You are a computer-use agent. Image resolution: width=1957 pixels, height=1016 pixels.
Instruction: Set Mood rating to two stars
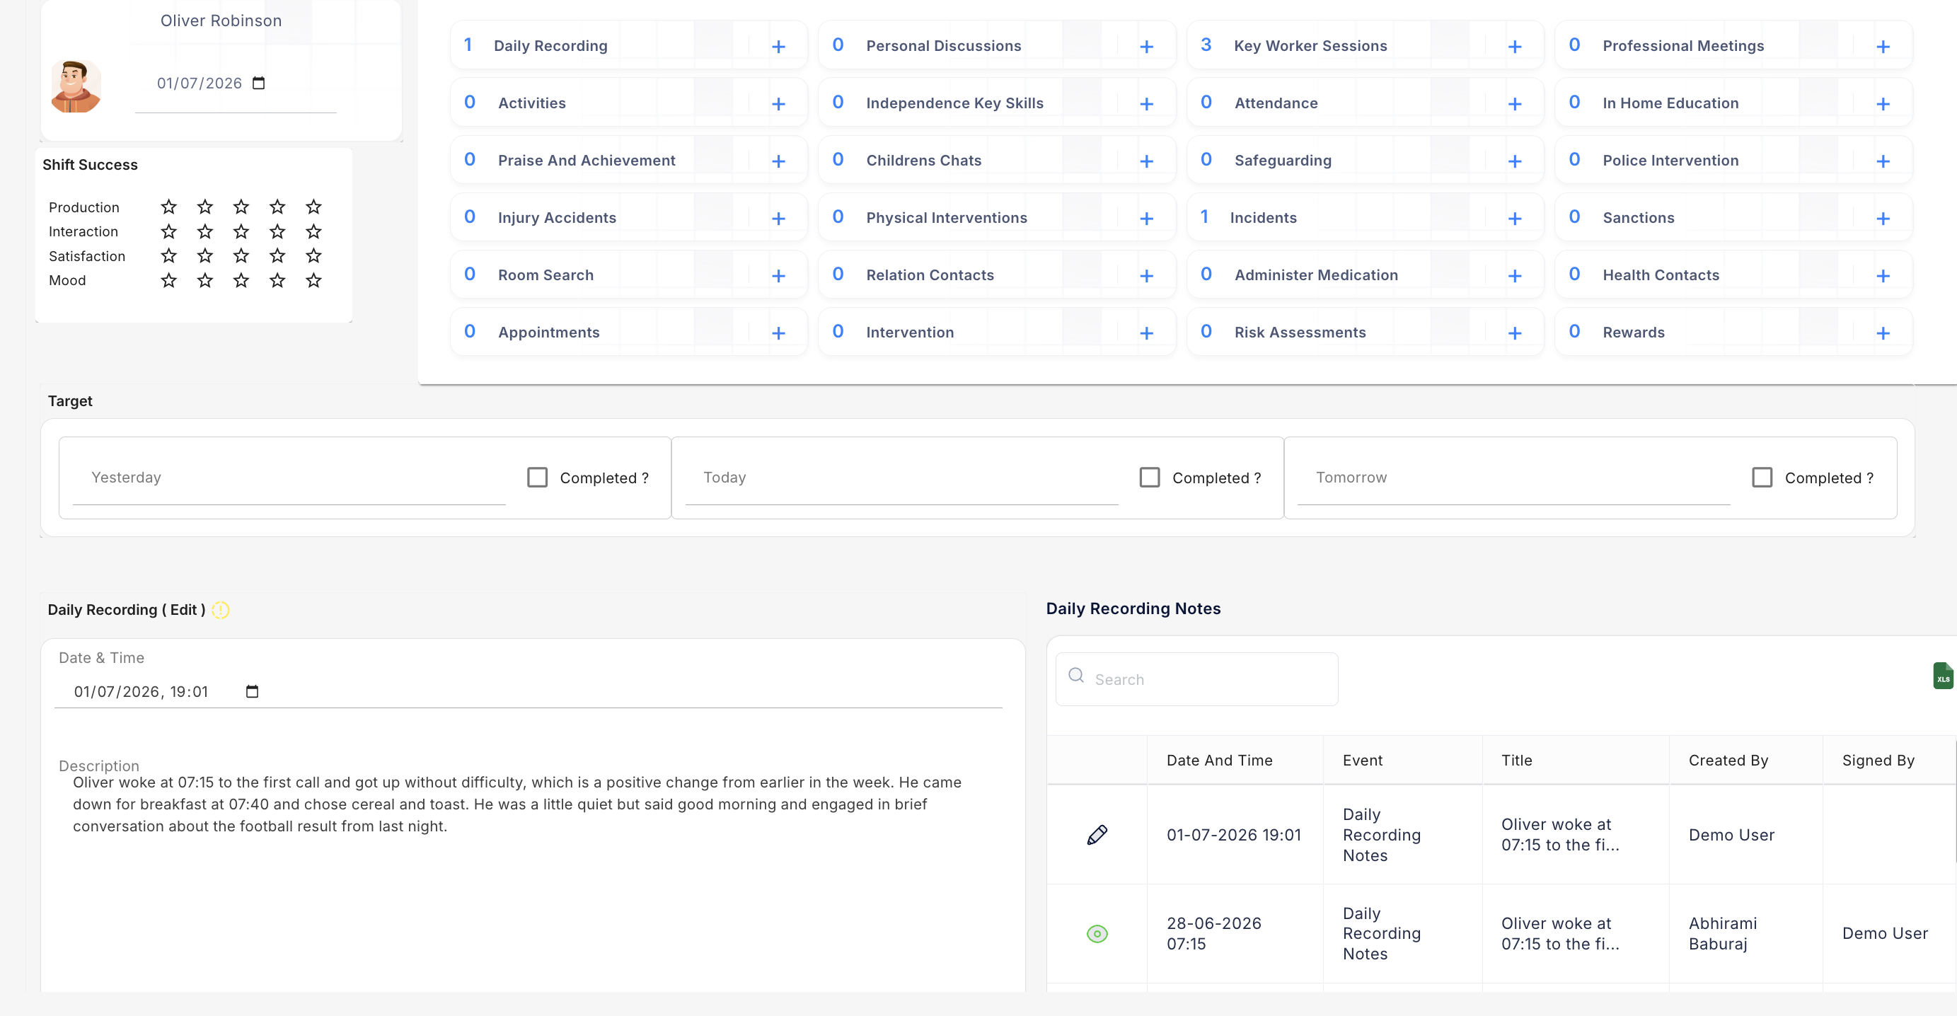coord(205,280)
